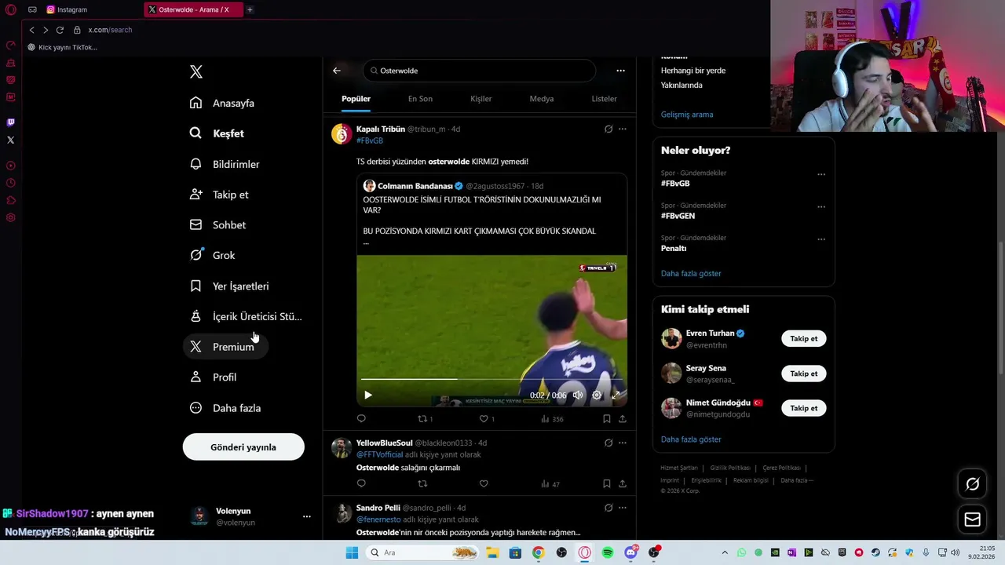Open new browser tab plus button
Viewport: 1005px width, 565px height.
[250, 9]
